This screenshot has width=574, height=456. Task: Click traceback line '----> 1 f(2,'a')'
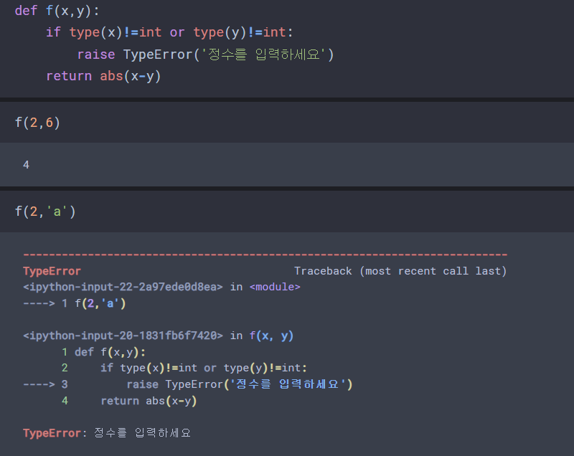click(75, 303)
